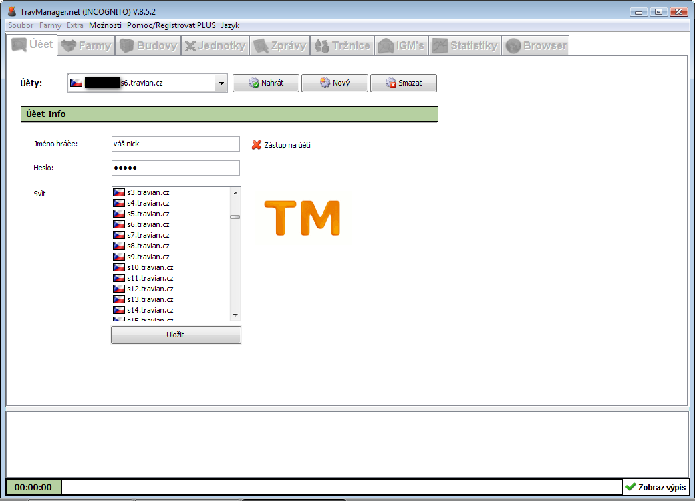
Task: Open the Soubor menu
Action: pyautogui.click(x=21, y=25)
